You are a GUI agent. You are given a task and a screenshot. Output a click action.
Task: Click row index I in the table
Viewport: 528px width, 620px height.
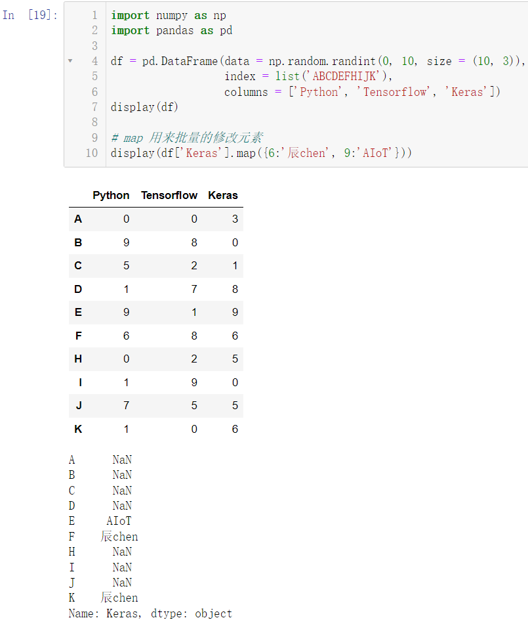click(80, 382)
